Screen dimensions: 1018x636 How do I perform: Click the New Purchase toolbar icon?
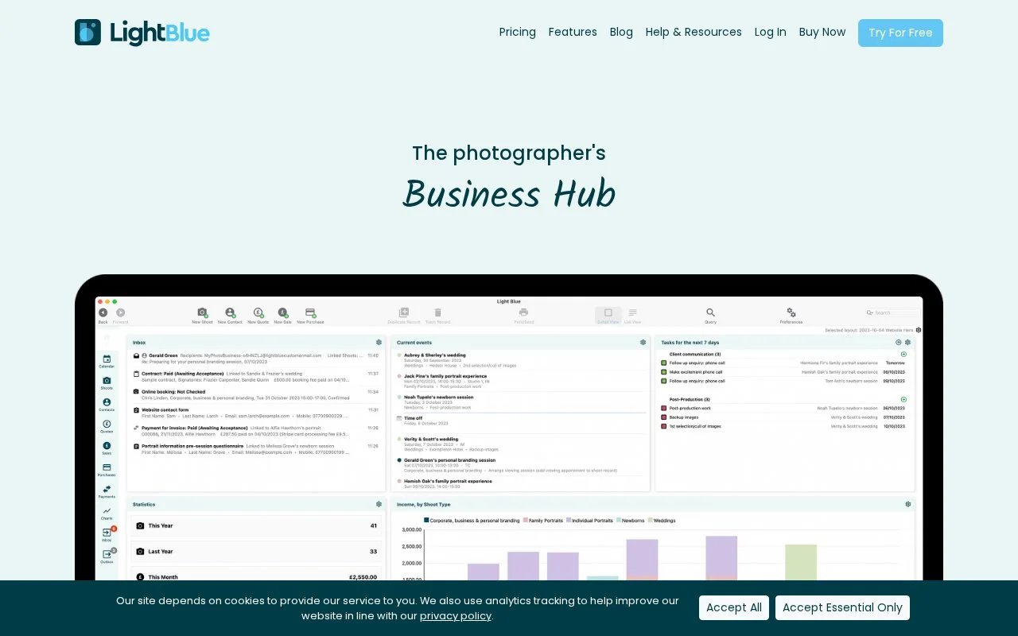pos(310,313)
